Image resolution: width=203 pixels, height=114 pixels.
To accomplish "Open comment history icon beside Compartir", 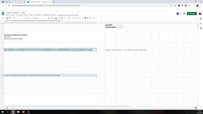I will coord(184,13).
